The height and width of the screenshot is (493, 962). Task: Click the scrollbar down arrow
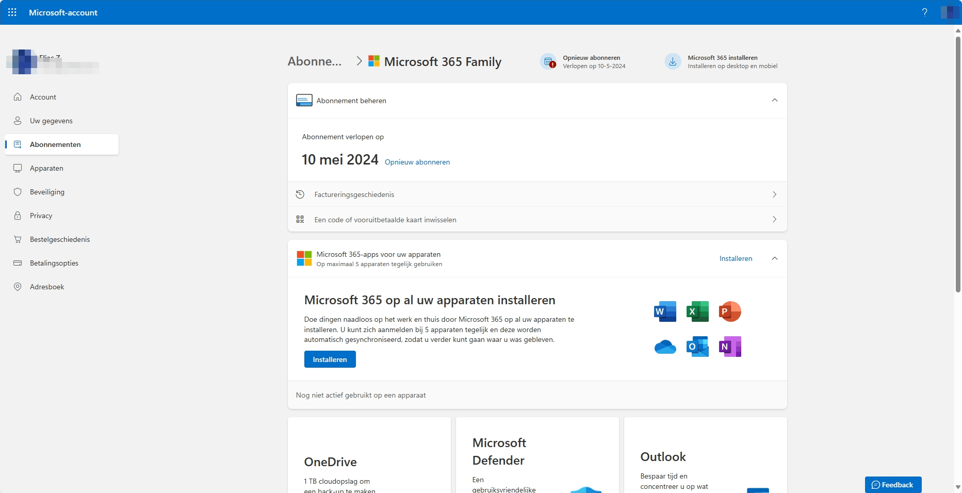coord(958,487)
